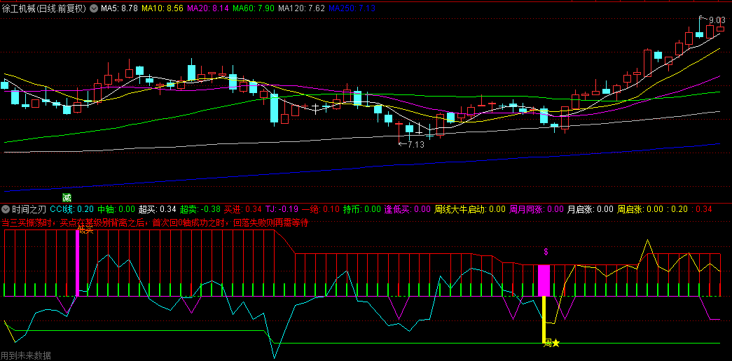This screenshot has height=361, width=732.
Task: Select the MA10: 8.56 label
Action: pos(163,8)
